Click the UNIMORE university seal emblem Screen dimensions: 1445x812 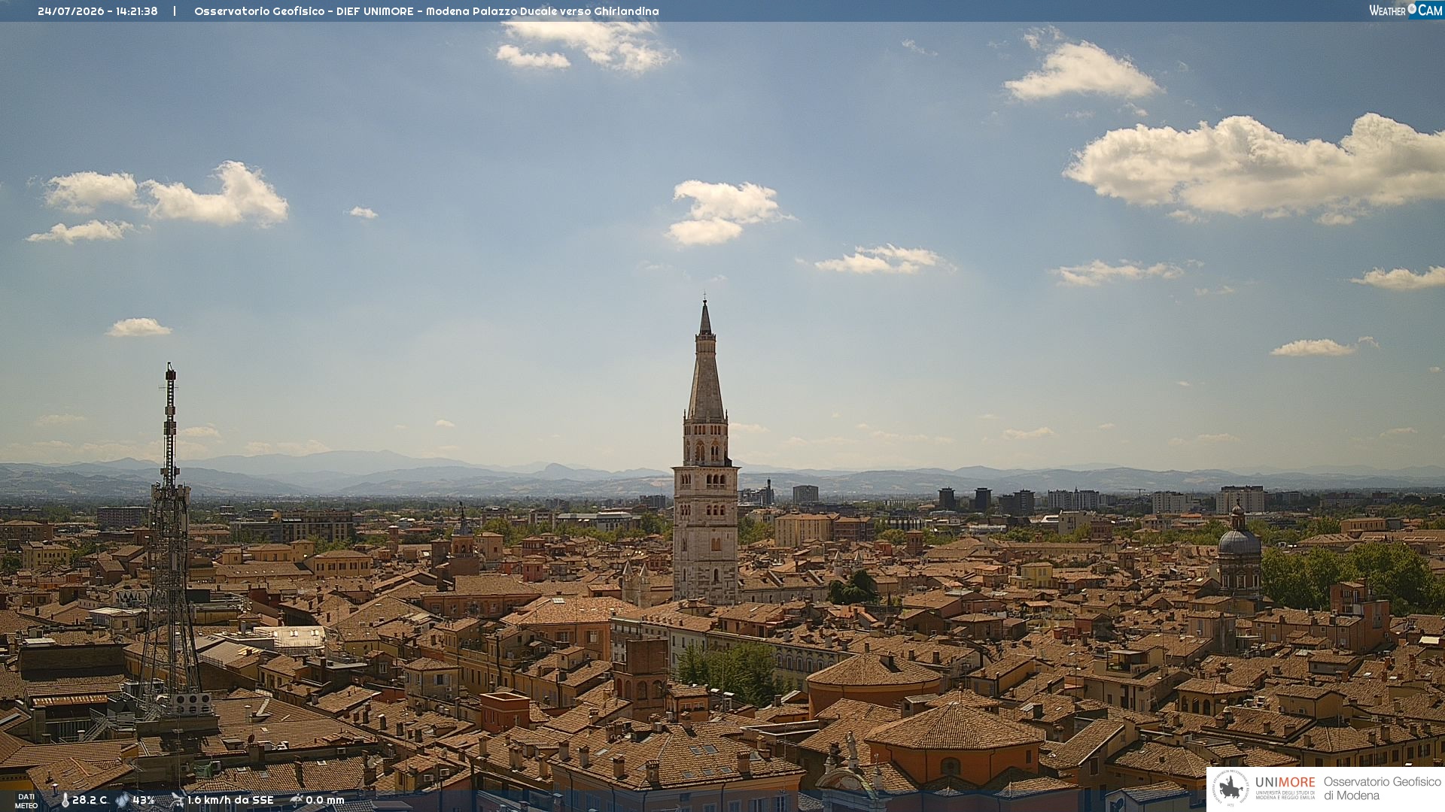tap(1231, 789)
